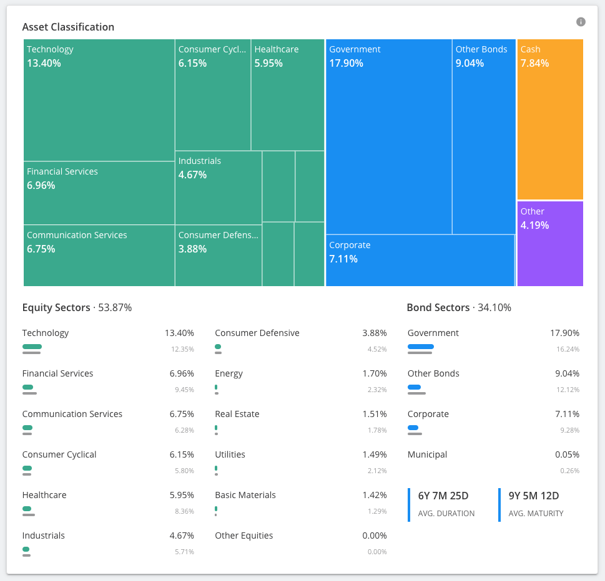The width and height of the screenshot is (605, 581).
Task: Select the Government 17.90% treemap tile
Action: click(389, 137)
